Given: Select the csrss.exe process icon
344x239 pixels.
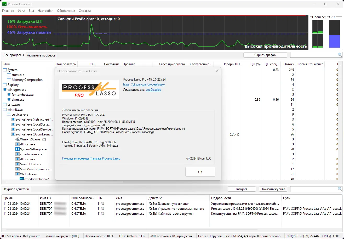Looking at the screenshot, I should point(5,105).
